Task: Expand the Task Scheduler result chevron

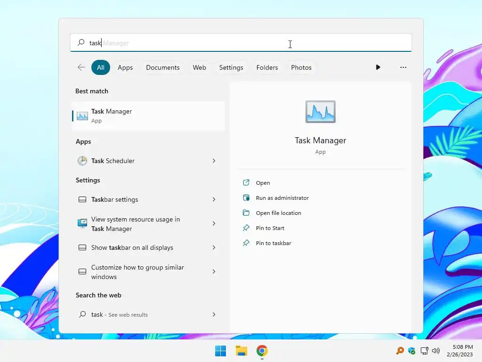Action: pyautogui.click(x=214, y=161)
